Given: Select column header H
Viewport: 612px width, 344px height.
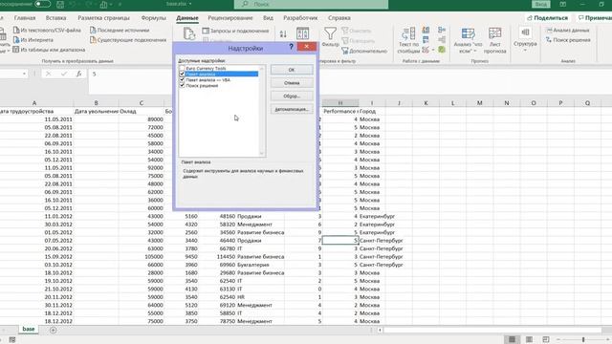Looking at the screenshot, I should pos(340,103).
